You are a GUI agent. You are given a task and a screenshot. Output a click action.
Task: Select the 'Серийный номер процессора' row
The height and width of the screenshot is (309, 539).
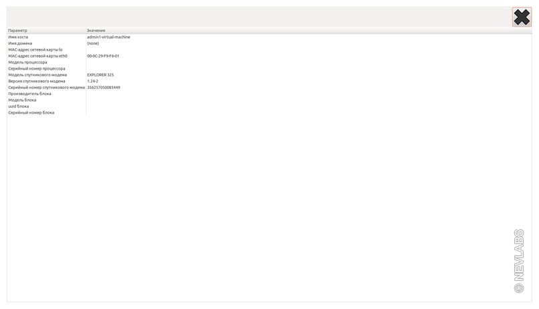click(x=36, y=68)
